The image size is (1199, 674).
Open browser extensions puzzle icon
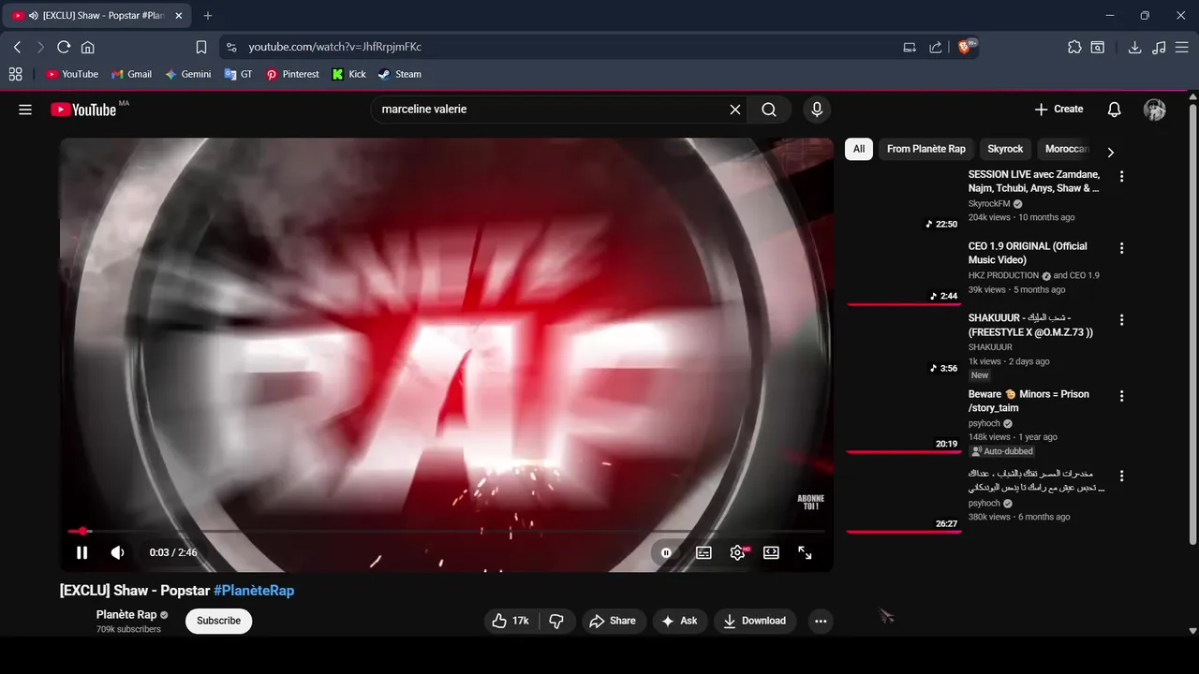1074,47
